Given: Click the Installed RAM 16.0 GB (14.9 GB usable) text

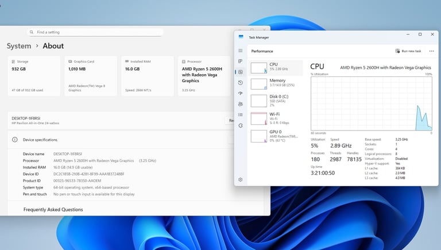Looking at the screenshot, I should click(x=73, y=167).
